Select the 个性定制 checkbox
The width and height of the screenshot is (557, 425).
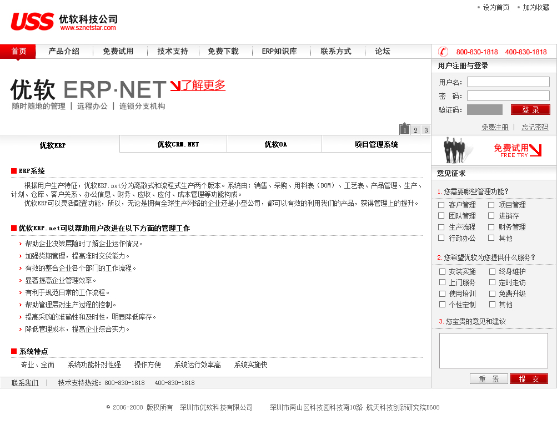(x=442, y=304)
